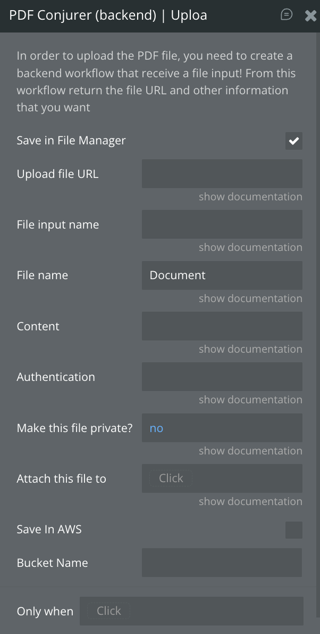320x634 pixels.
Task: Click the Bucket Name input field
Action: (222, 563)
